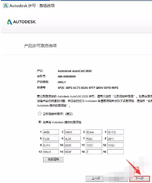The height and width of the screenshot is (183, 152).
Task: Click activation code field 2
Action: (x=72, y=132)
